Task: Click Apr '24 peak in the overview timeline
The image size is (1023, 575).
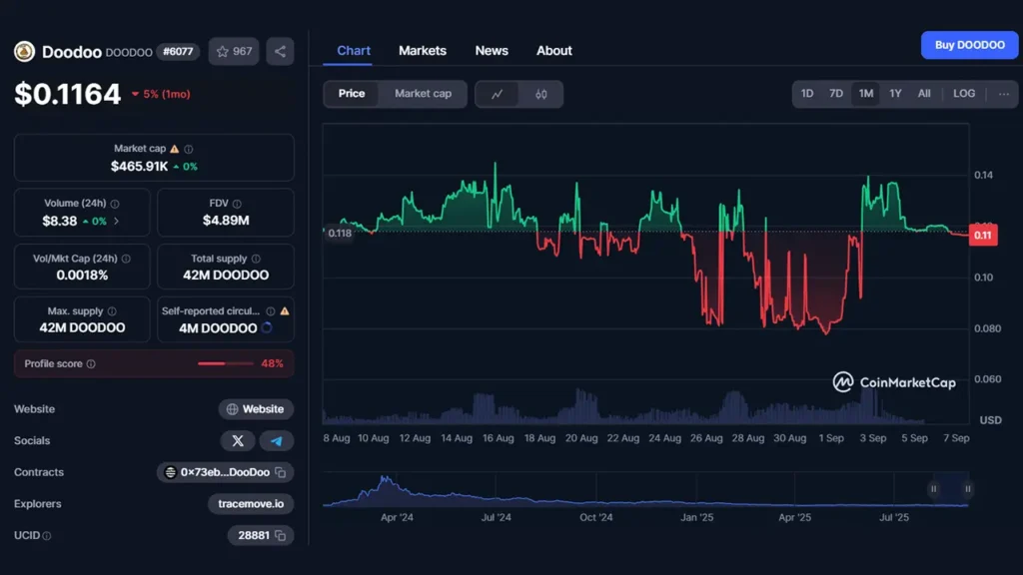Action: pyautogui.click(x=387, y=482)
